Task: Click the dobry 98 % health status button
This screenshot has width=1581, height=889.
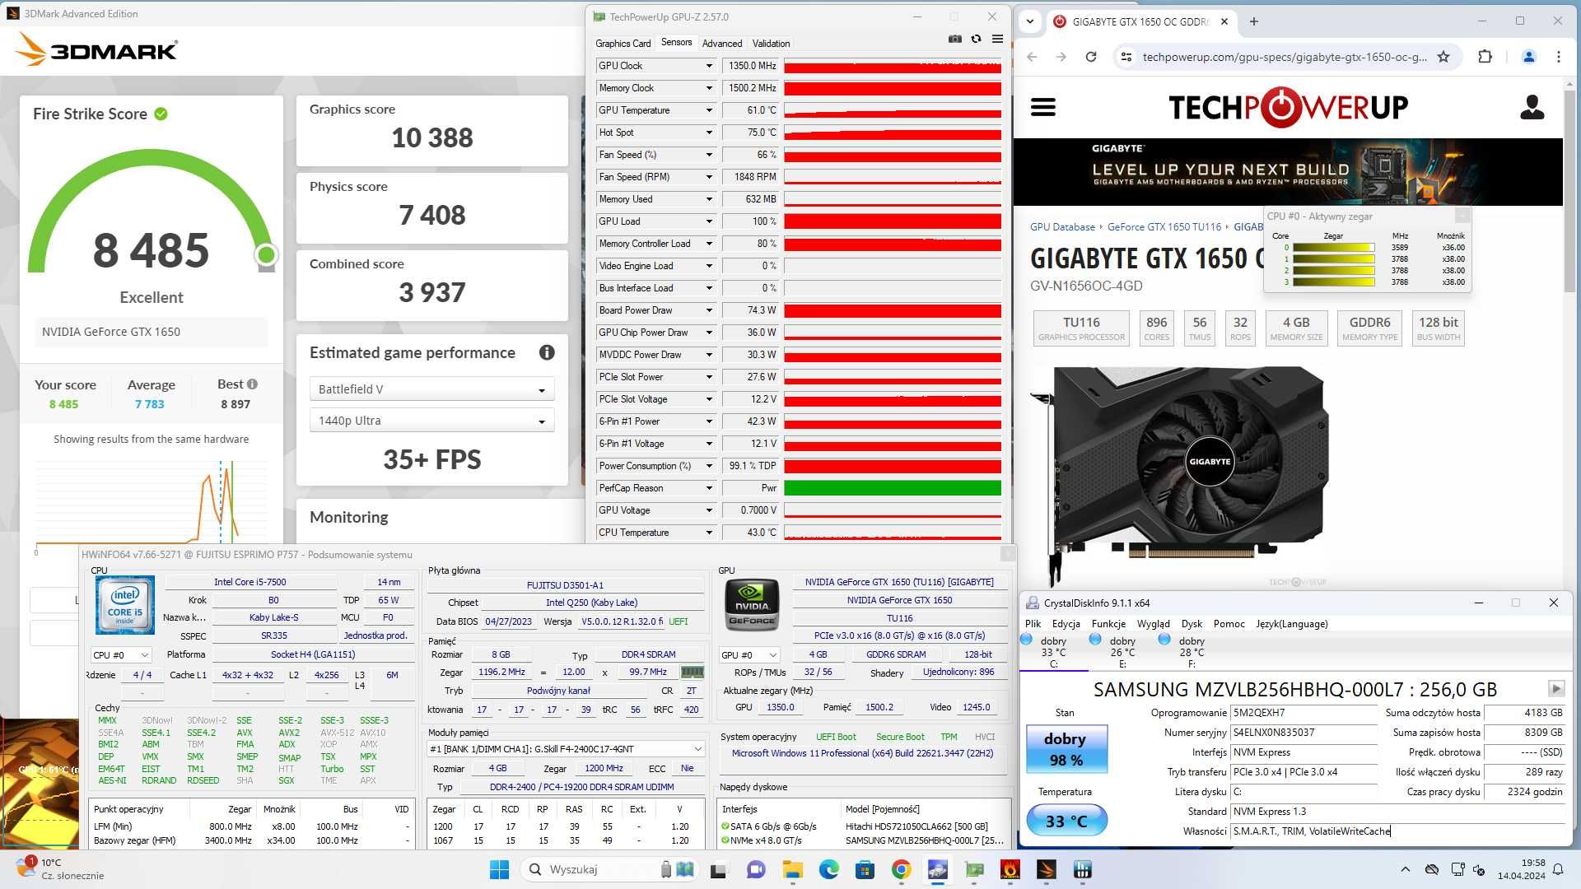Action: coord(1066,748)
